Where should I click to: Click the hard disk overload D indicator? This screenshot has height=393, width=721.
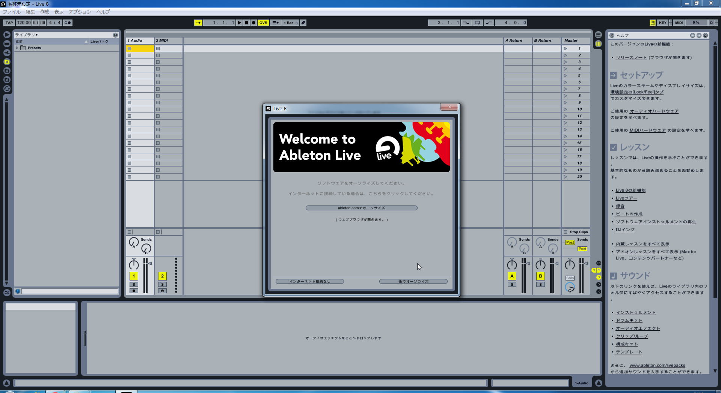pos(711,22)
